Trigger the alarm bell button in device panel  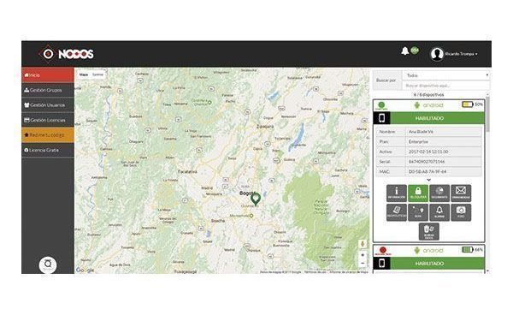[x=439, y=212]
